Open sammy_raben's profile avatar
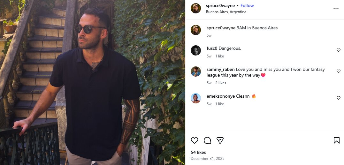344x165 pixels. click(196, 71)
